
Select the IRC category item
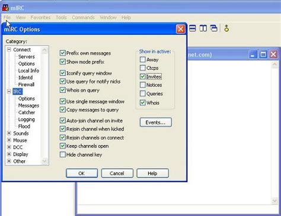(17, 92)
